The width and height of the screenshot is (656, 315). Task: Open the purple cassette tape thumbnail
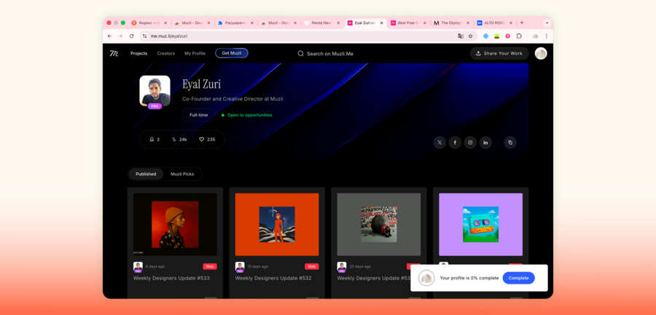pyautogui.click(x=481, y=224)
